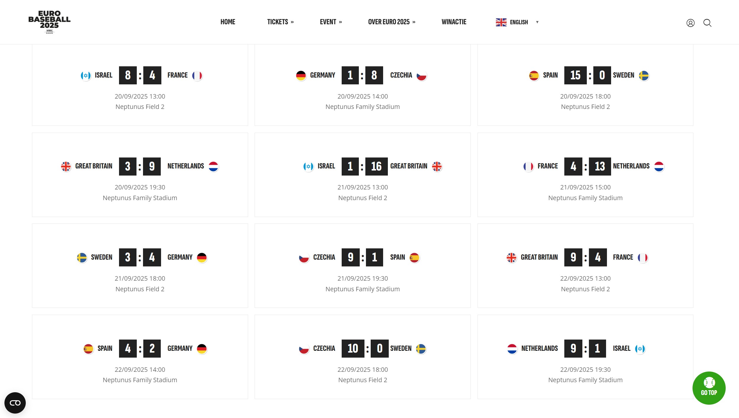
Task: Click Netherlands' flag in Netherlands–Israel game
Action: pyautogui.click(x=512, y=349)
